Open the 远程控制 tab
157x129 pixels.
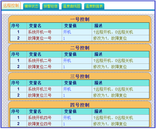coord(11,5)
